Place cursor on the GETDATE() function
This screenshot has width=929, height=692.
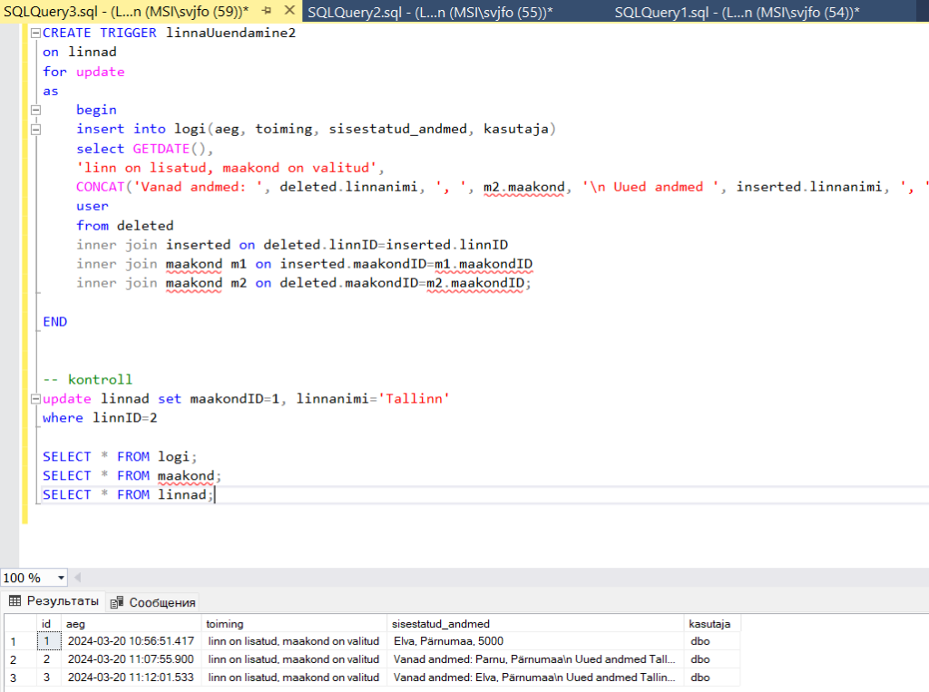pyautogui.click(x=169, y=149)
